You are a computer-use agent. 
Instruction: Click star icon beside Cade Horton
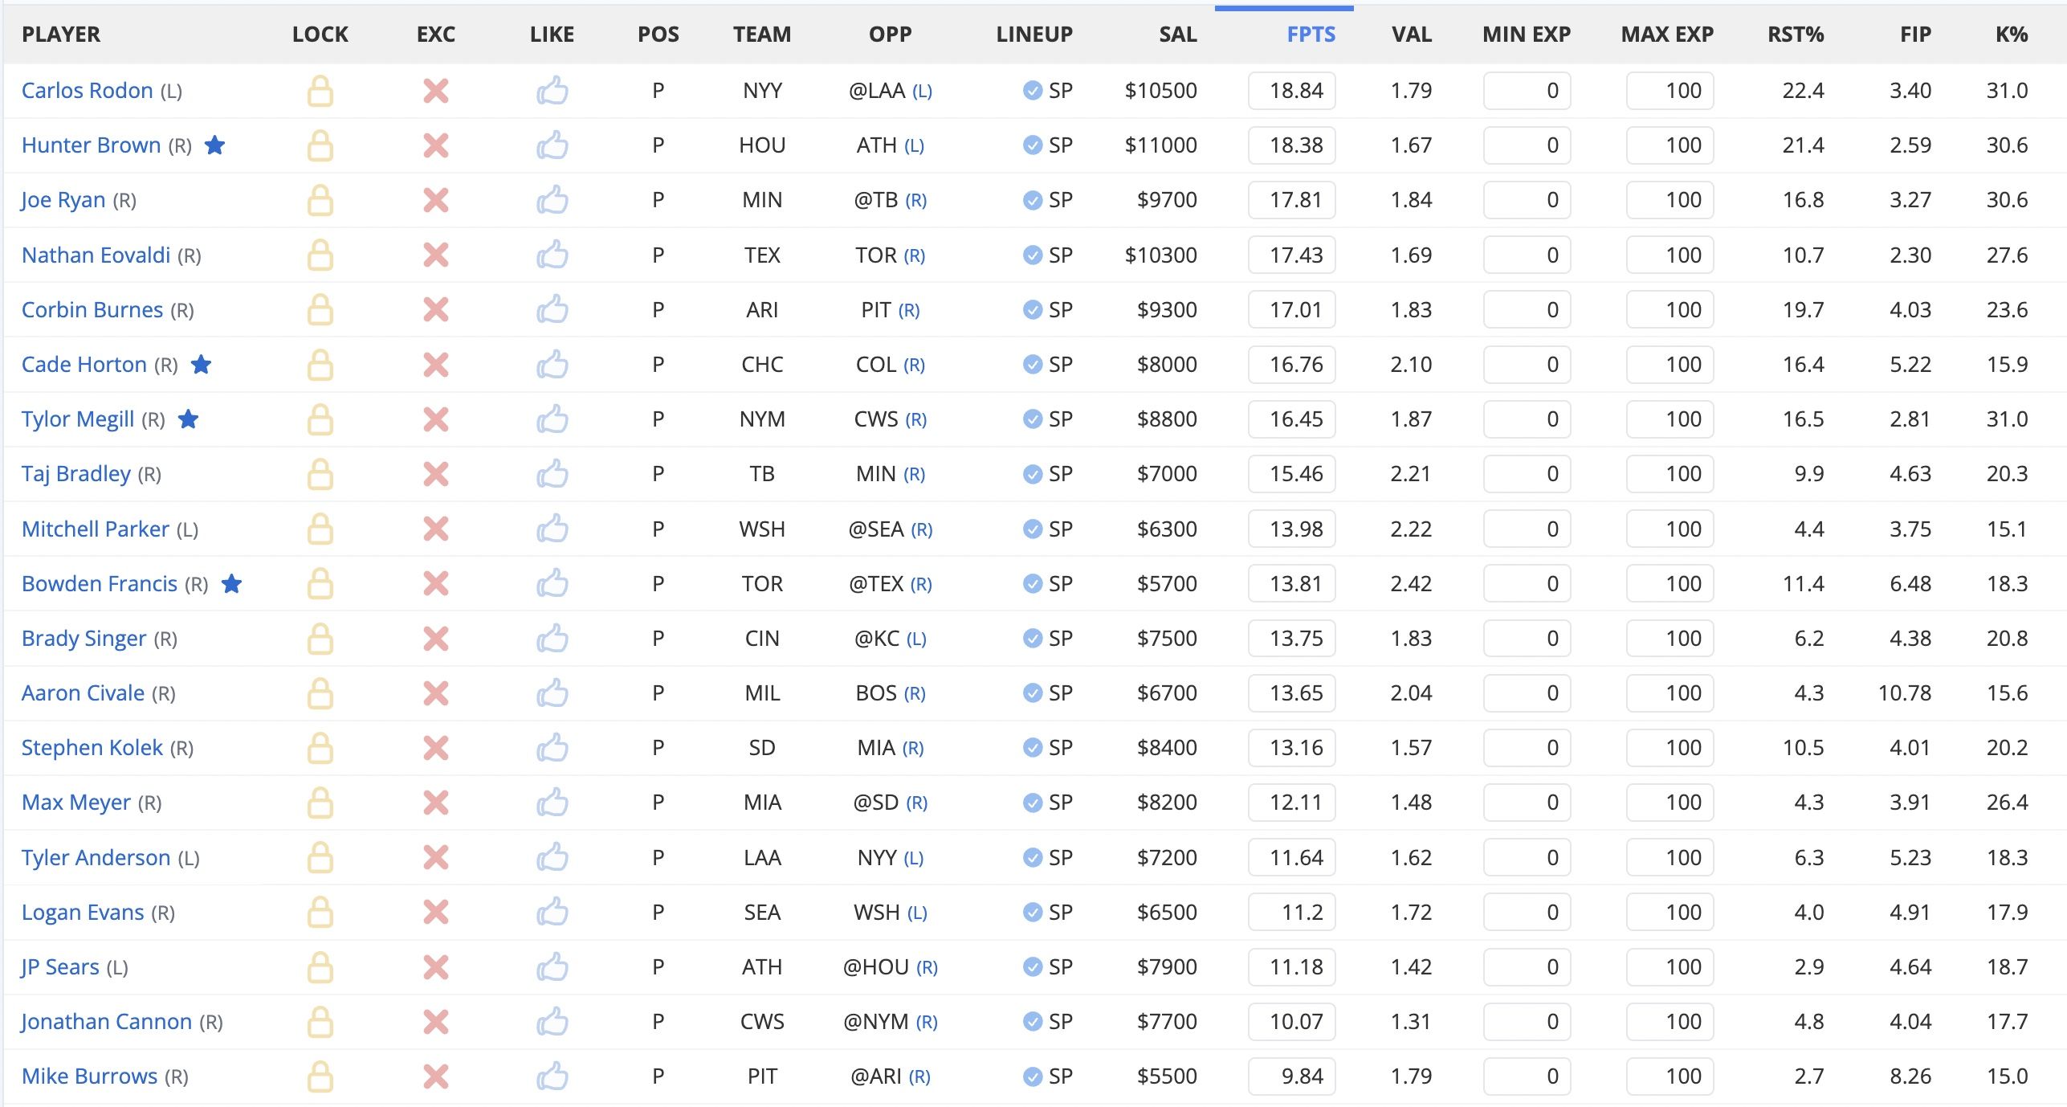(x=201, y=364)
